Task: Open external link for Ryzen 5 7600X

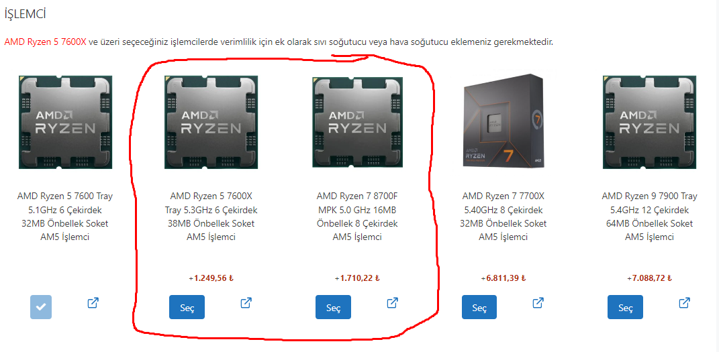Action: click(x=246, y=303)
